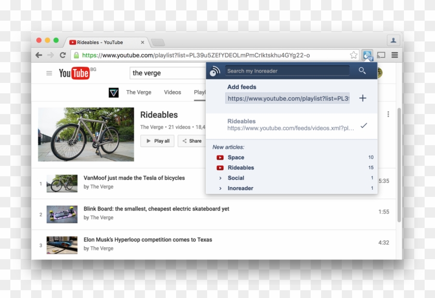
Task: Click the page vertical scrollbar
Action: pos(399,166)
